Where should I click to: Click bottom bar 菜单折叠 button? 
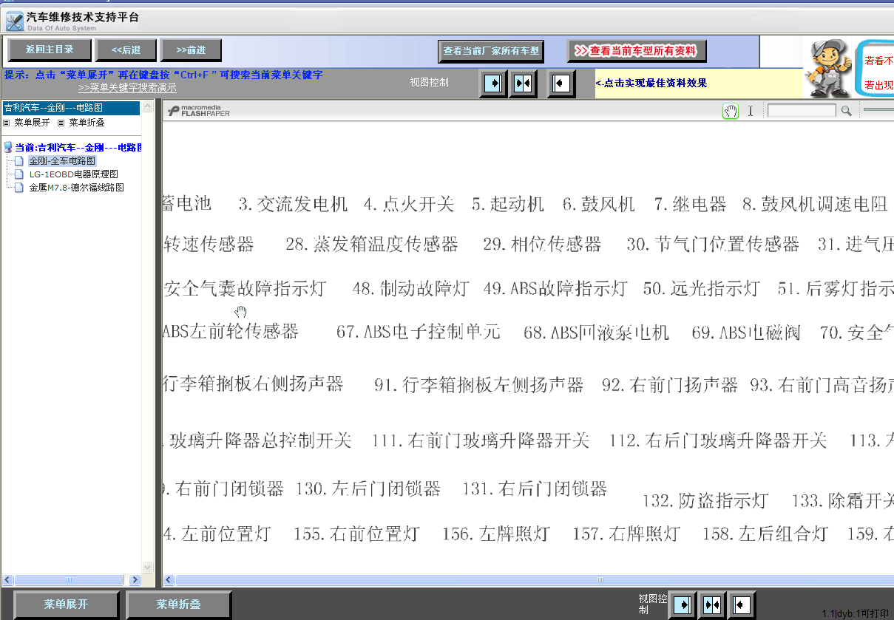tap(178, 604)
